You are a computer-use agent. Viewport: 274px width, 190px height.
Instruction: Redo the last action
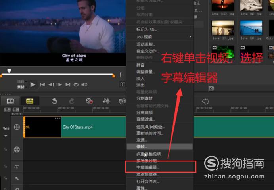coord(72,101)
